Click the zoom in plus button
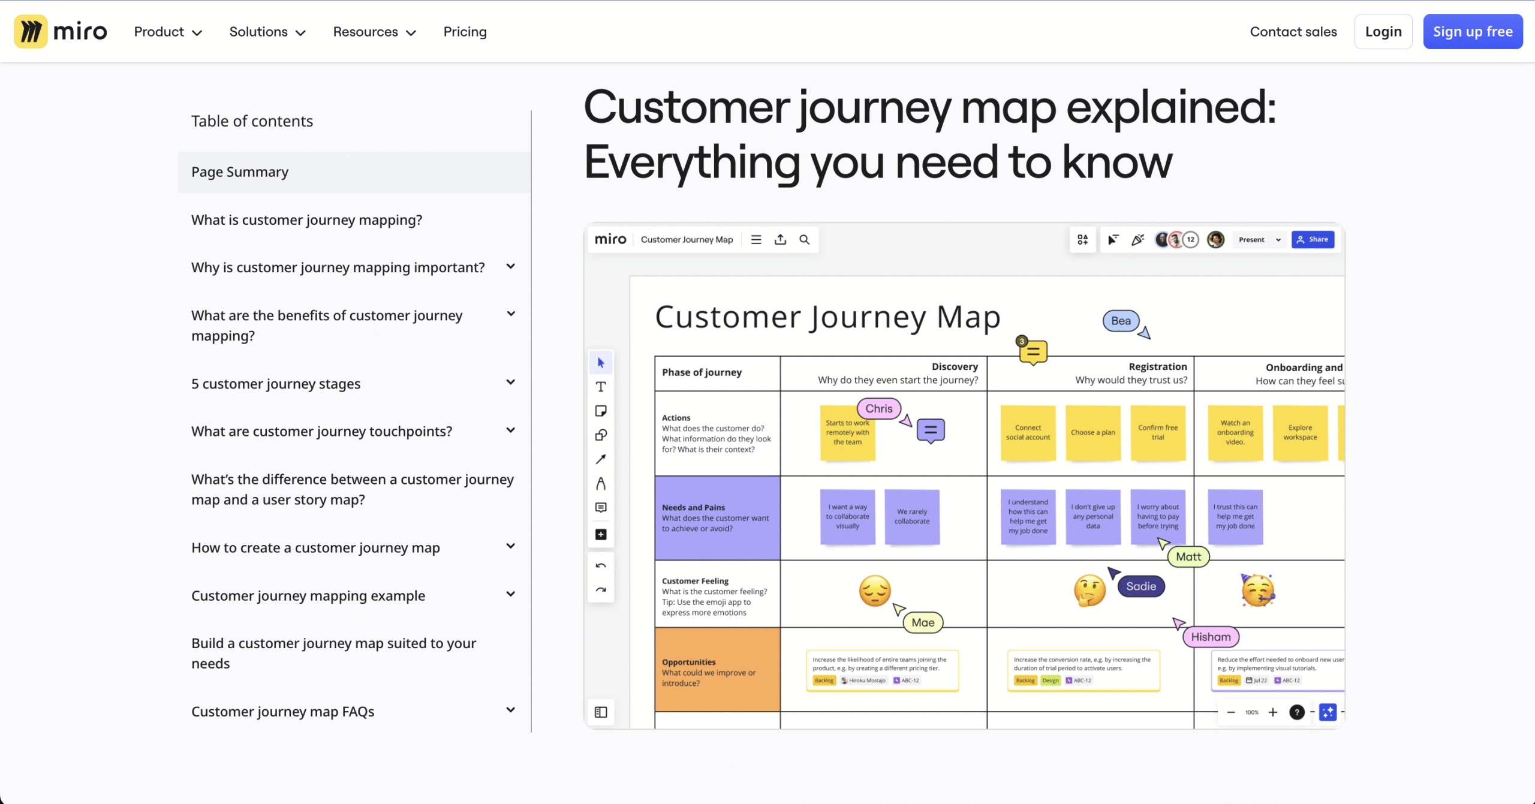Screen dimensions: 1535x804 (1273, 712)
